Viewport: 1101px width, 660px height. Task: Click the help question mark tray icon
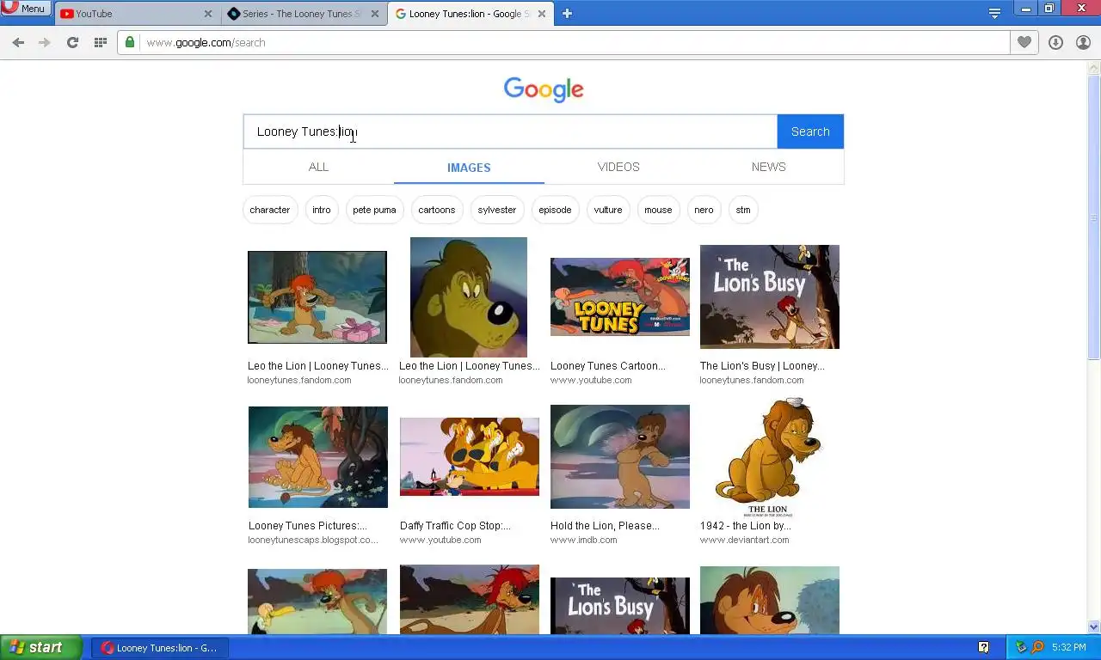(x=983, y=647)
